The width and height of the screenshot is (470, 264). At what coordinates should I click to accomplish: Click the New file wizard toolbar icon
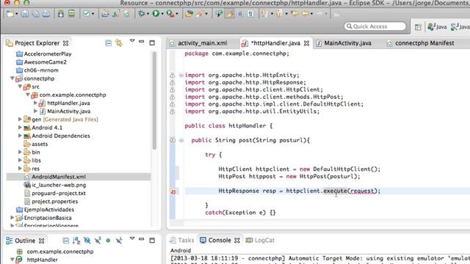[x=10, y=14]
